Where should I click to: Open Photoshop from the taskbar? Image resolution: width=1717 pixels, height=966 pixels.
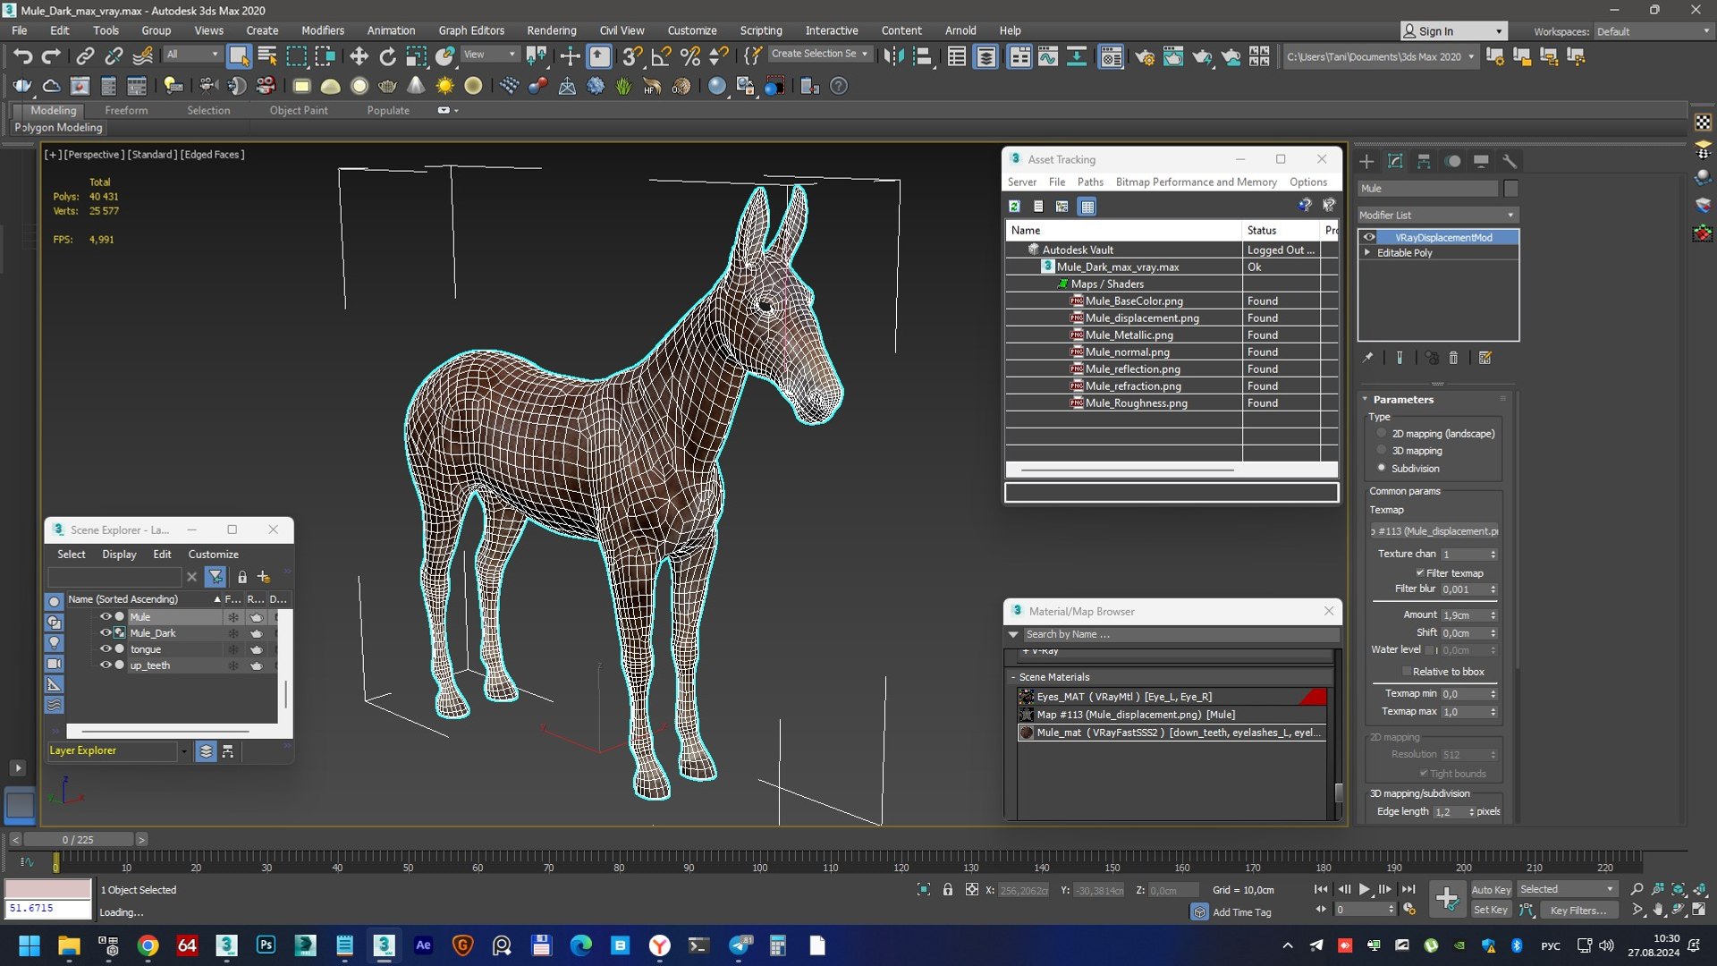click(266, 945)
